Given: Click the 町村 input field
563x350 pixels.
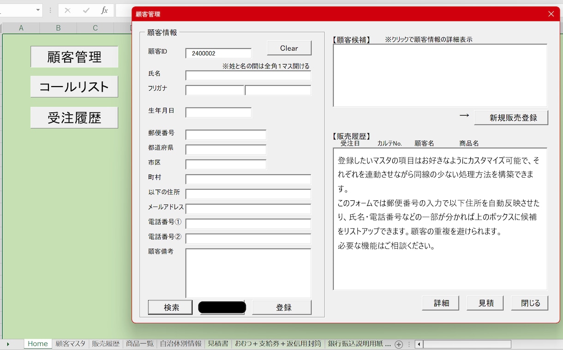Looking at the screenshot, I should pos(248,179).
